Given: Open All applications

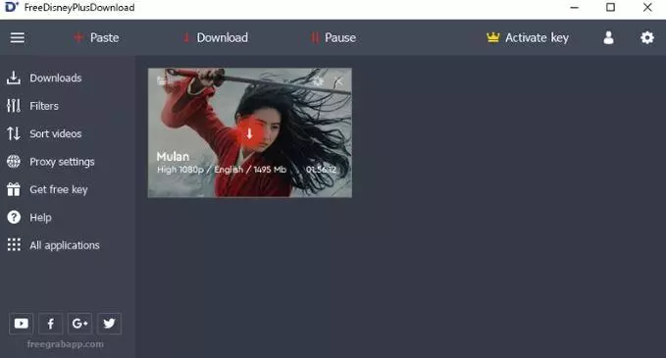Looking at the screenshot, I should tap(65, 245).
